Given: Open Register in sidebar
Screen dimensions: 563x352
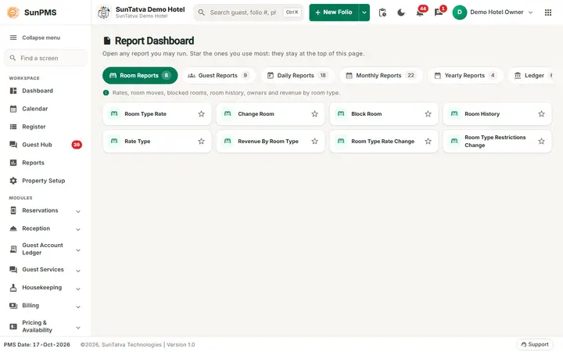Looking at the screenshot, I should [45, 127].
